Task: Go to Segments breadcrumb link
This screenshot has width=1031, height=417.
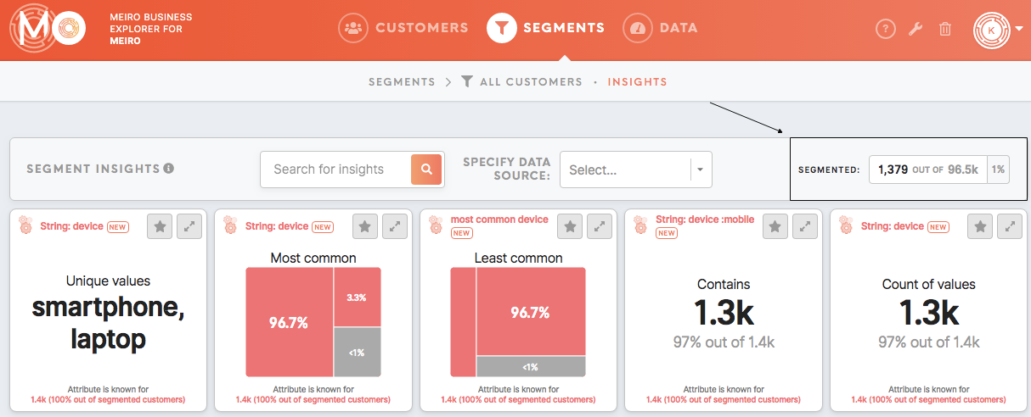Action: pos(402,82)
